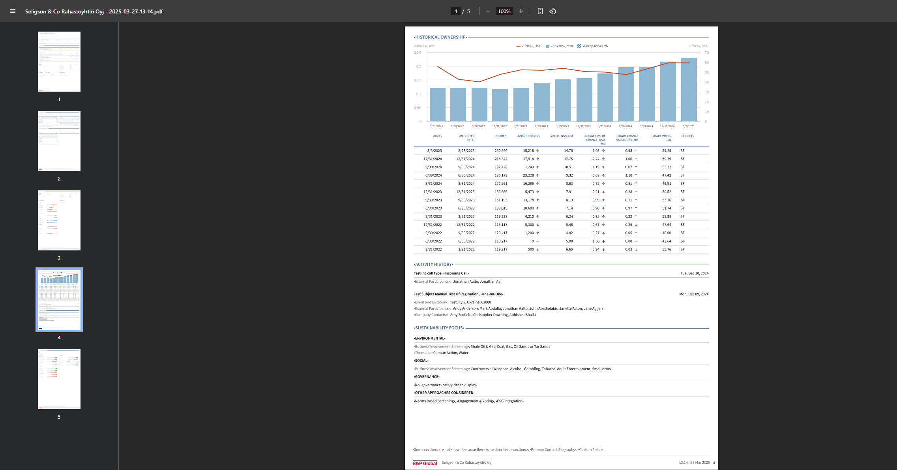
Task: Click the S&P Global logo in footer
Action: (425, 463)
